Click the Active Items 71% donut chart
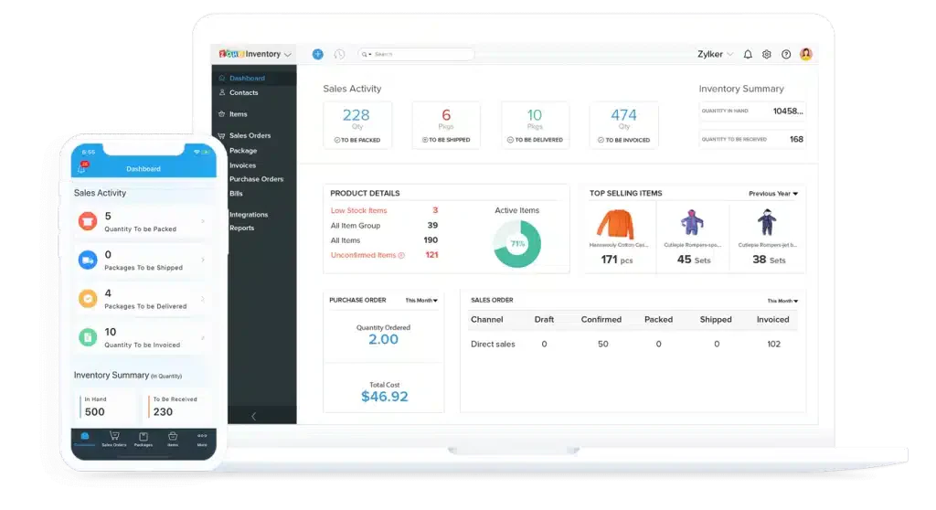Image resolution: width=936 pixels, height=510 pixels. 517,244
